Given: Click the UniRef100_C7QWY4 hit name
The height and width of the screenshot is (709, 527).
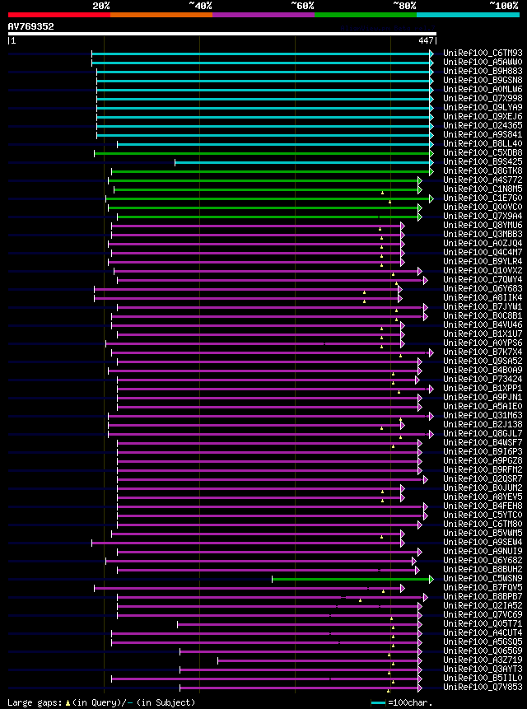Looking at the screenshot, I should pyautogui.click(x=483, y=279).
